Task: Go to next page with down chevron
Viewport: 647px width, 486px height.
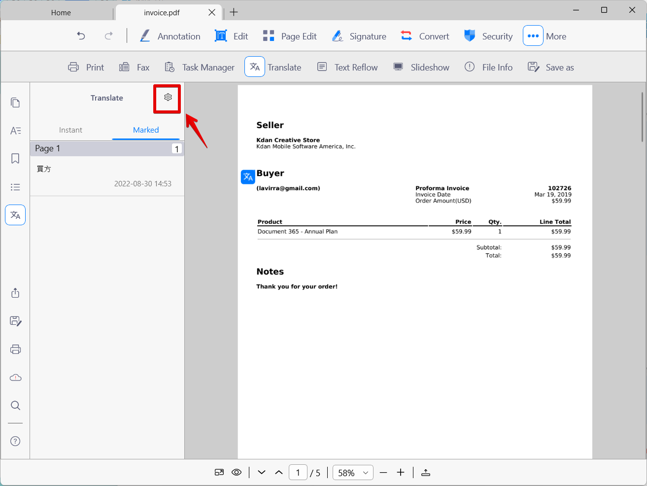Action: point(262,472)
